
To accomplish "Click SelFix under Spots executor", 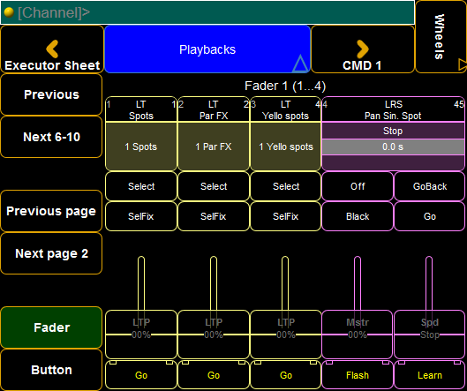I will [141, 216].
